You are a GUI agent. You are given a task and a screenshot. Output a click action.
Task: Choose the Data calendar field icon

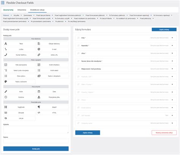point(39,92)
